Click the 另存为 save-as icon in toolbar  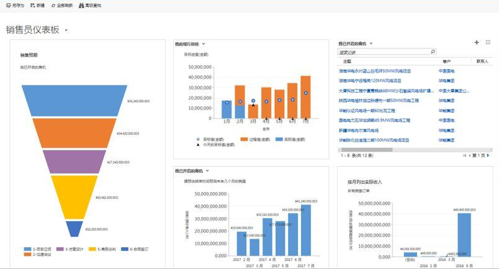pos(9,6)
